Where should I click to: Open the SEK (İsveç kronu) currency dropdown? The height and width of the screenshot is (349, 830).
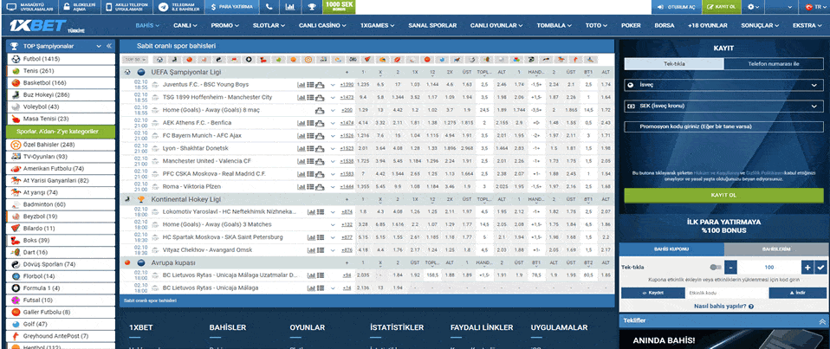(723, 106)
